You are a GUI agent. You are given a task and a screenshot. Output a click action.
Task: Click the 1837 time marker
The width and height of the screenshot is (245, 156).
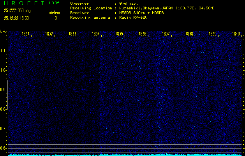[166, 34]
